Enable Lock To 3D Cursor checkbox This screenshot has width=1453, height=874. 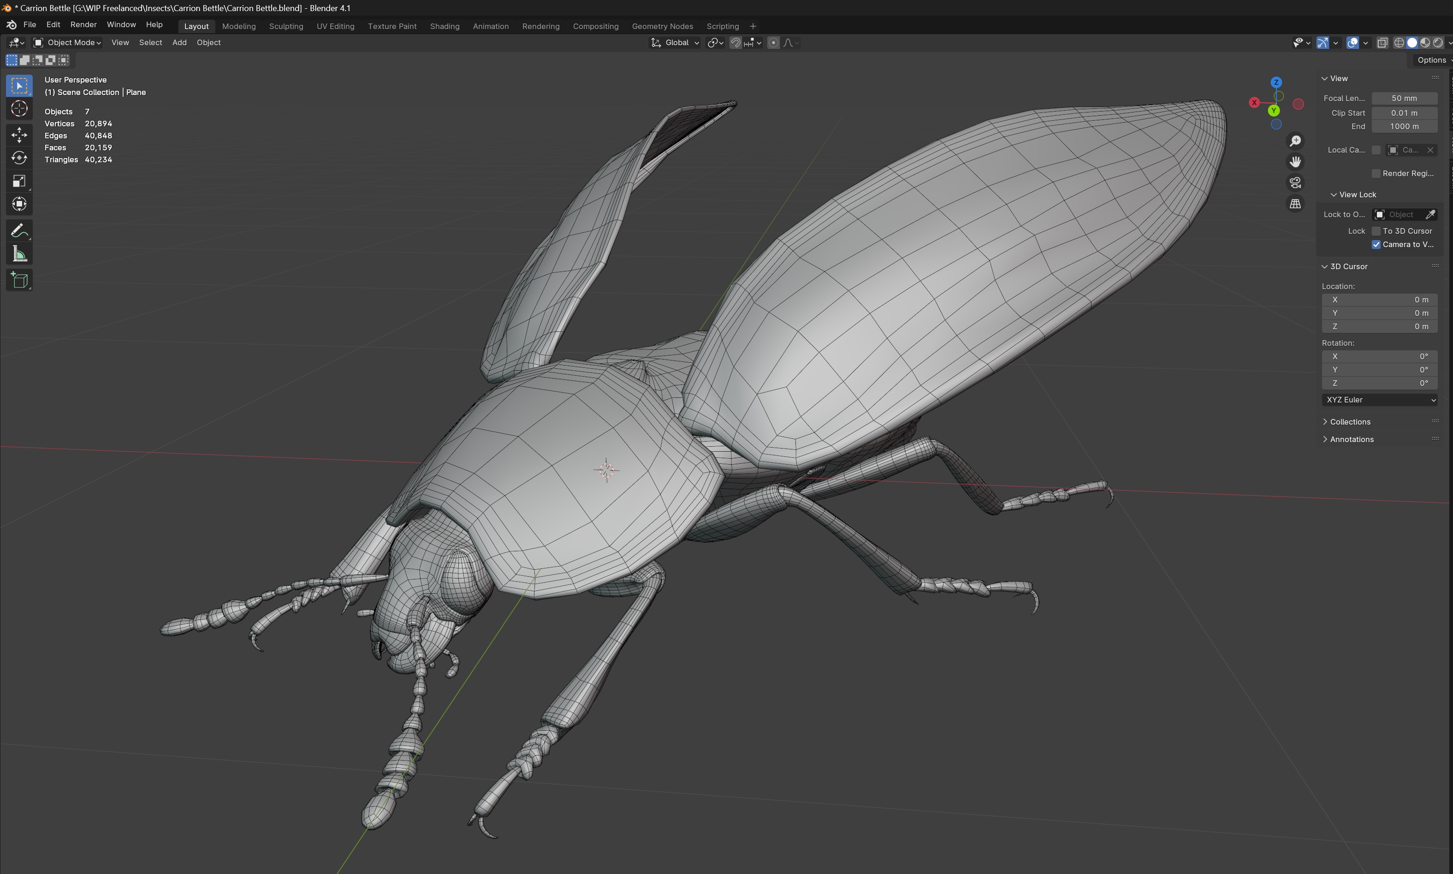(x=1376, y=231)
